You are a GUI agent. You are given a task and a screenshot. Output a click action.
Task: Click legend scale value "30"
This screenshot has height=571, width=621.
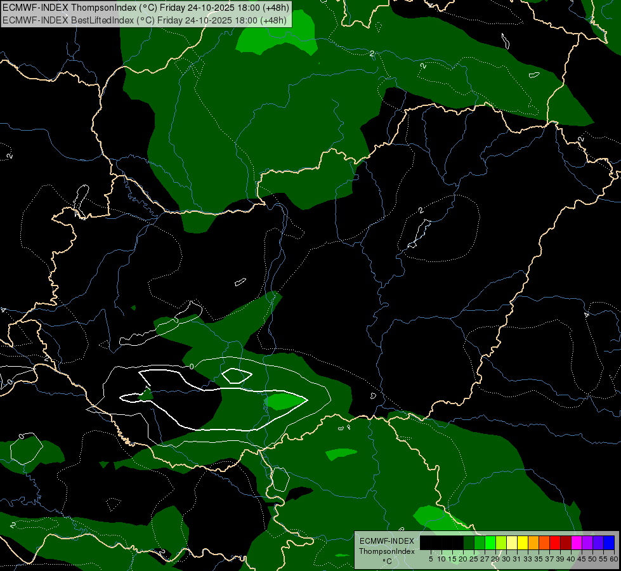point(506,559)
